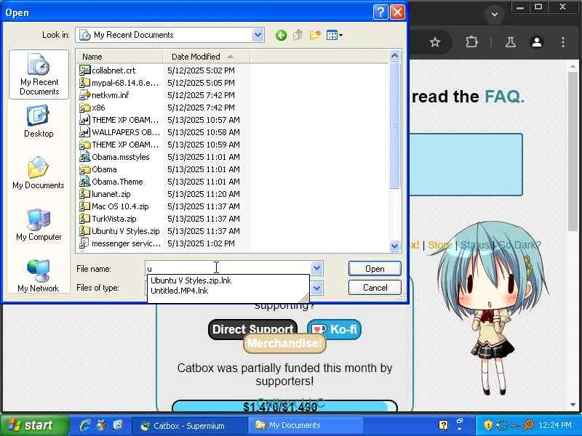
Task: Switch to Catbox - Supermium taskbar button
Action: (189, 426)
